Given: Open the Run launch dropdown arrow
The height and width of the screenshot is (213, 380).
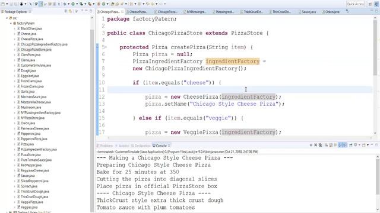Looking at the screenshot, I should (77, 4).
